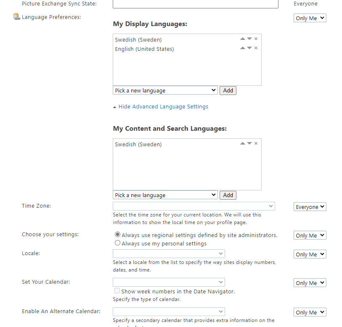Click My Content and Search Languages heading

[170, 129]
